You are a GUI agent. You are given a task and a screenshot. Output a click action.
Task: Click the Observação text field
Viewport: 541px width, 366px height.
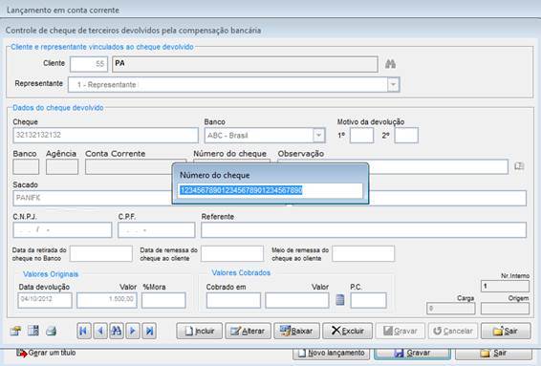tap(438, 167)
